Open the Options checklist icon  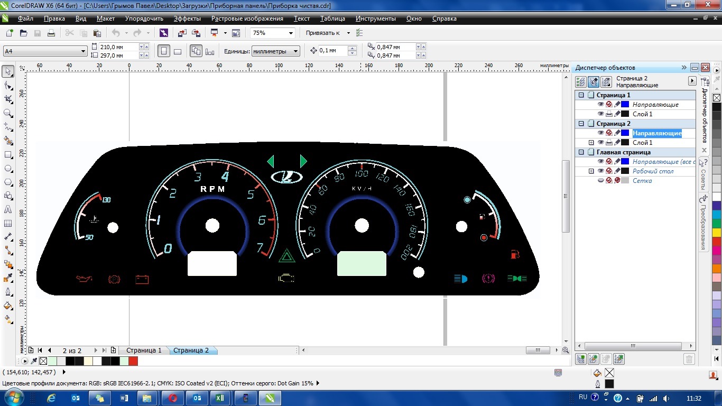[360, 33]
